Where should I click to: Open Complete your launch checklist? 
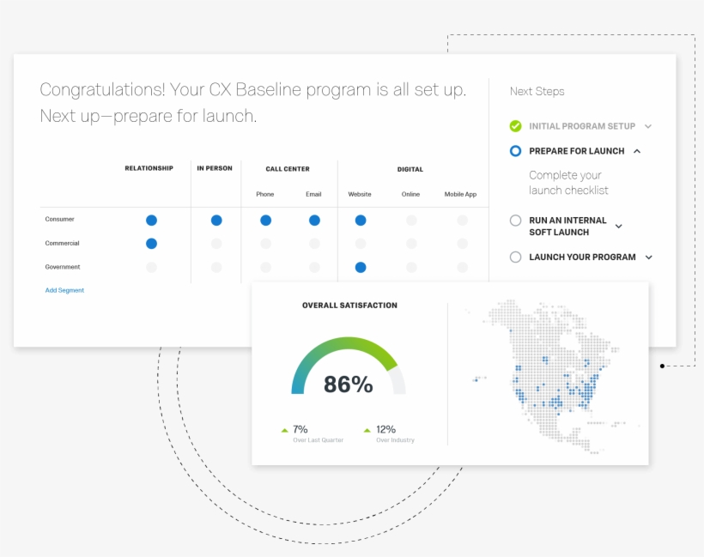pyautogui.click(x=568, y=183)
